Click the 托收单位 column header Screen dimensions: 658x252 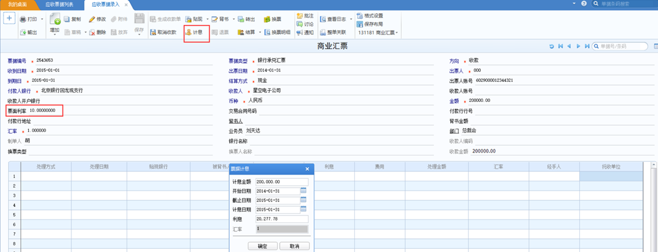[611, 166]
